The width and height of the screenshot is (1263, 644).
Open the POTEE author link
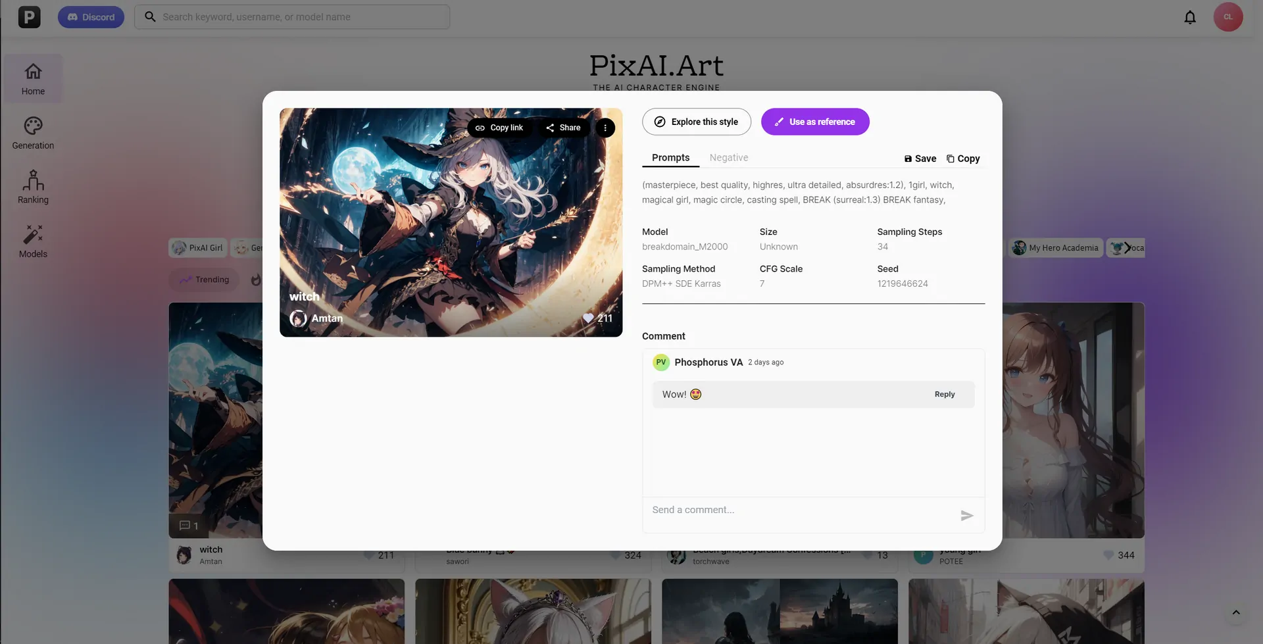point(951,562)
